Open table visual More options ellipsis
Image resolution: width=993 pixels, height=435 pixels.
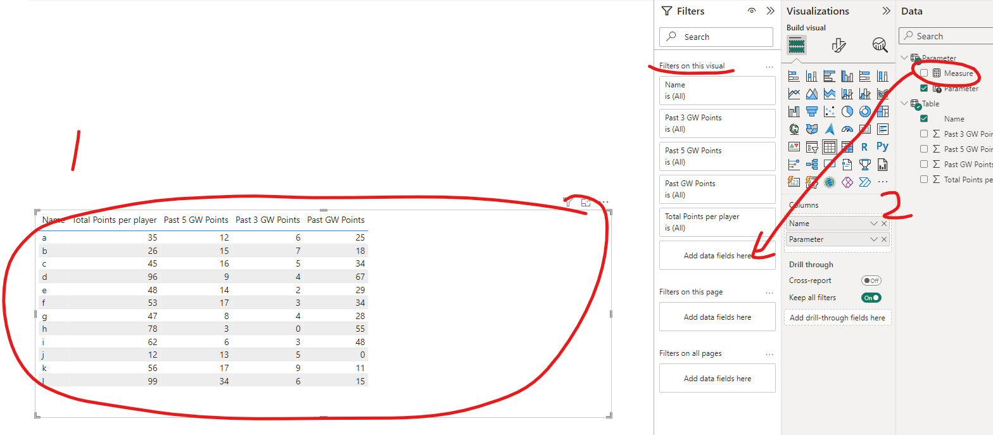click(604, 203)
